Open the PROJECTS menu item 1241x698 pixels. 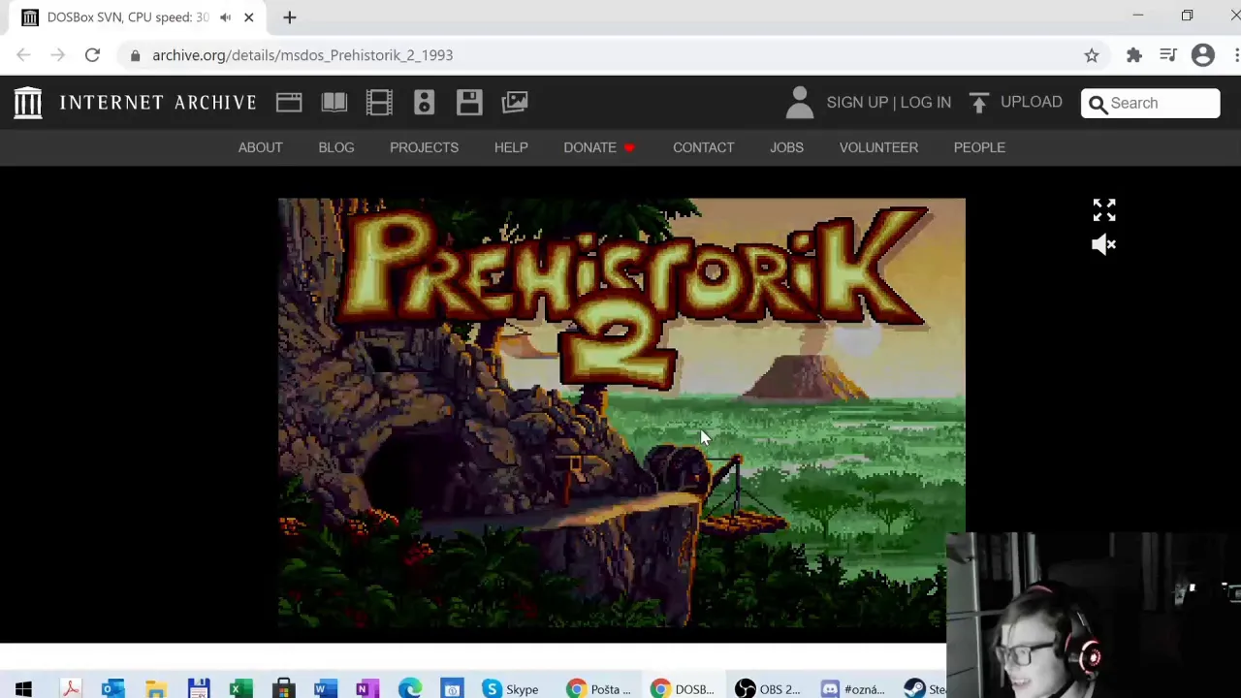(424, 147)
